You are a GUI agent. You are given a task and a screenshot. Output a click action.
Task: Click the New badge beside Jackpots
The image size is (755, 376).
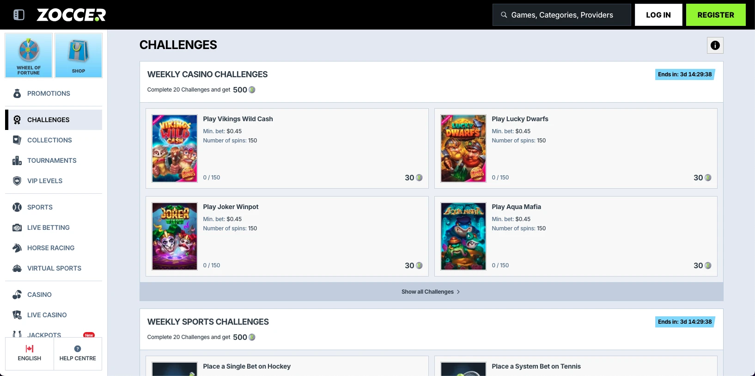(89, 335)
